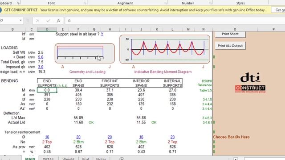Click the Print ALL Output button
The height and width of the screenshot is (160, 285).
[230, 46]
